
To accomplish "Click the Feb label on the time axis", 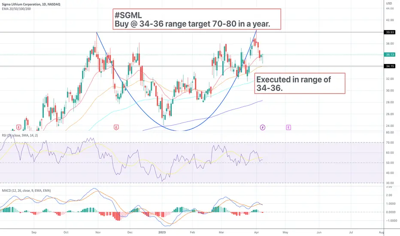I will pyautogui.click(x=192, y=233).
